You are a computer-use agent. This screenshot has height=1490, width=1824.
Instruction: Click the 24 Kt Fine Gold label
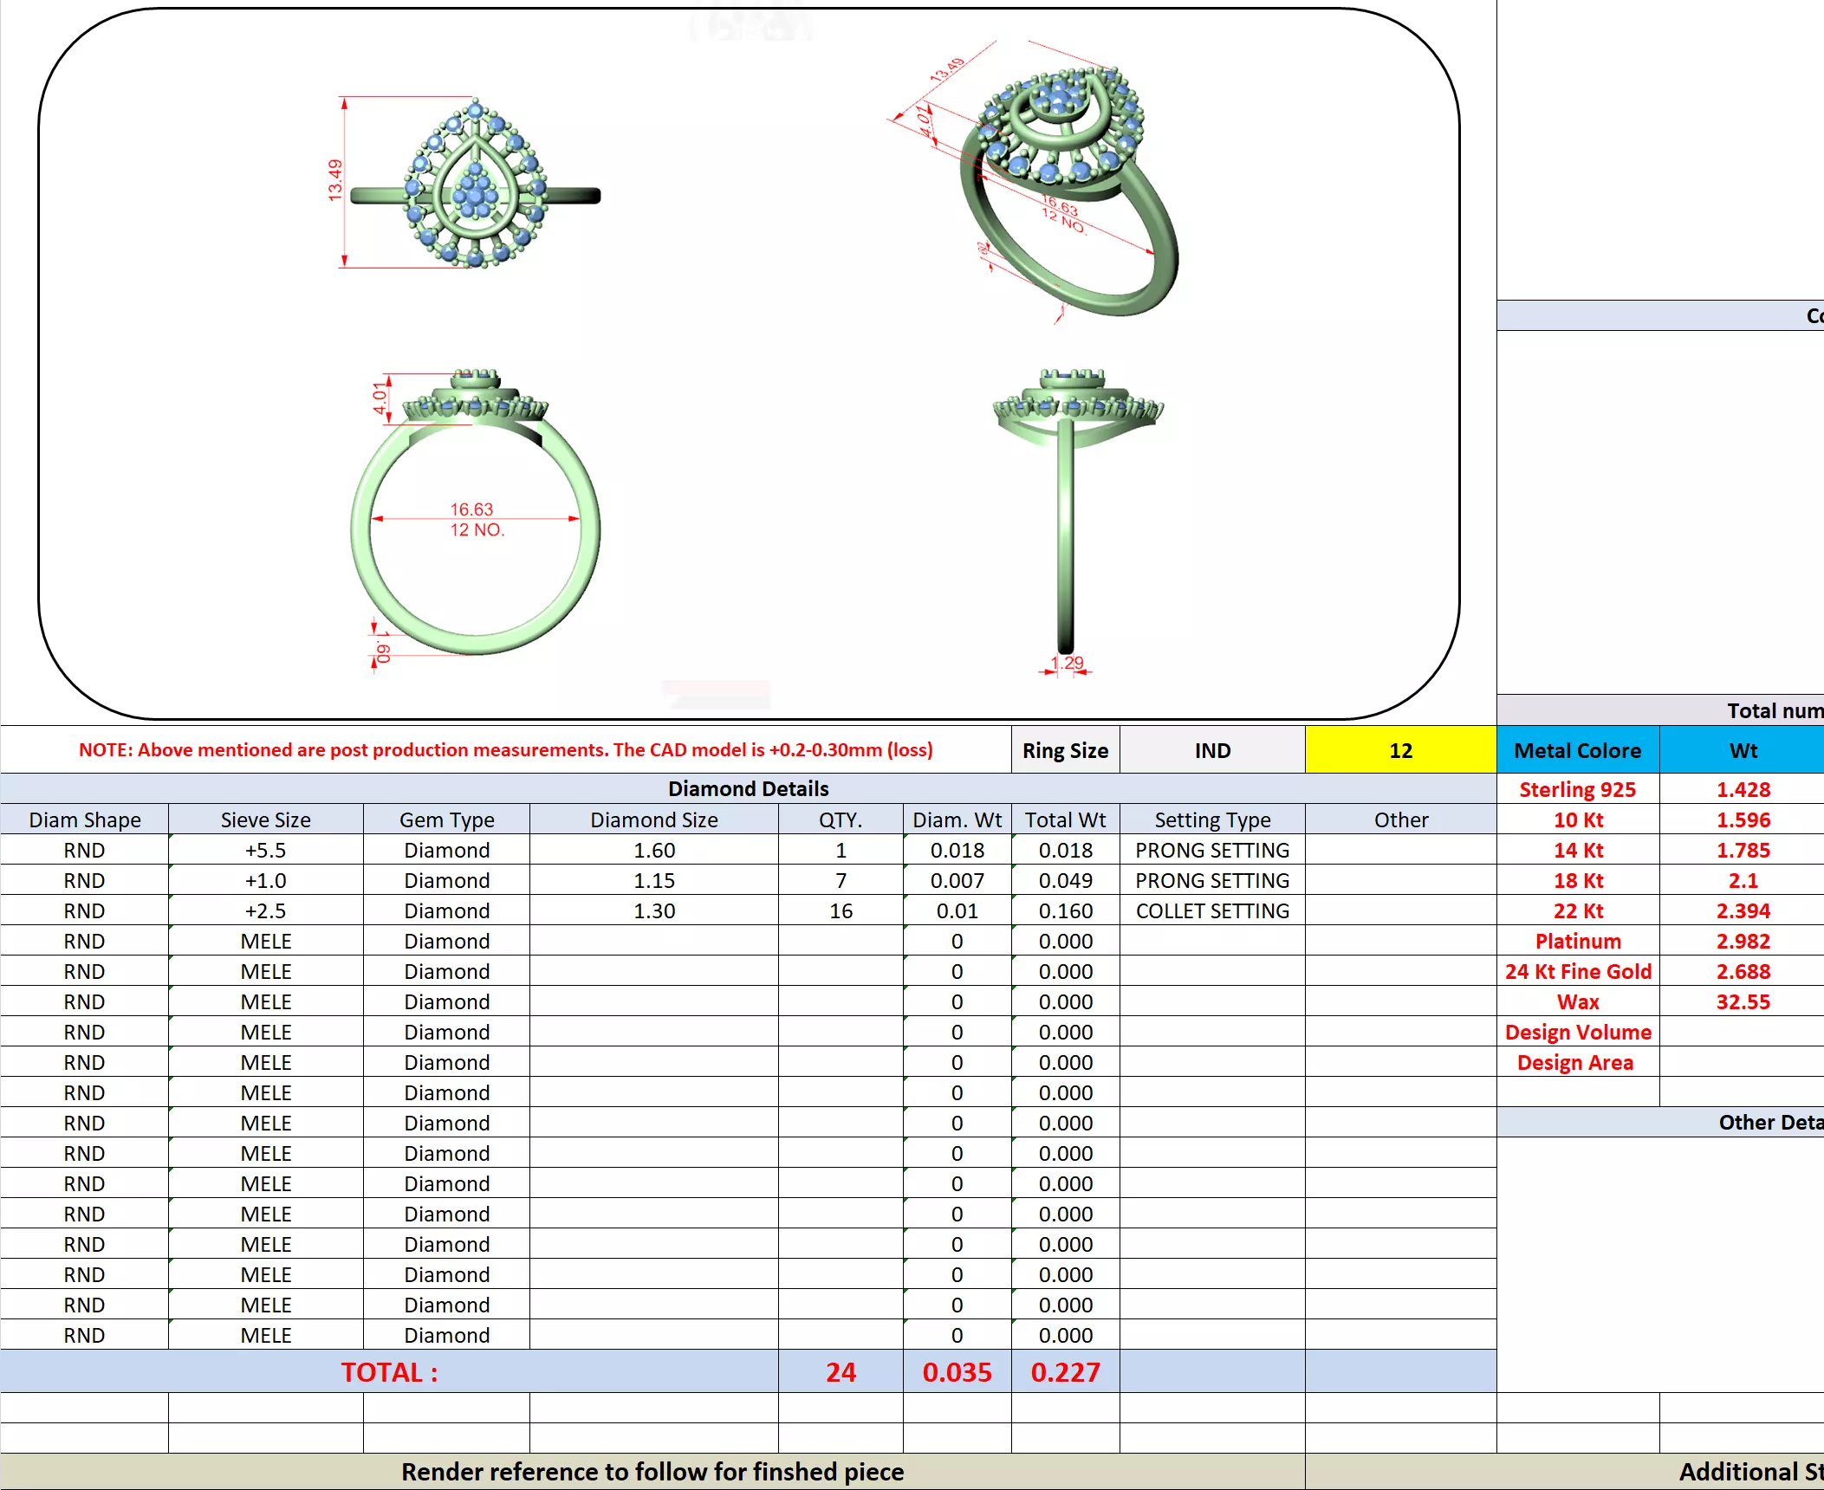[1577, 971]
